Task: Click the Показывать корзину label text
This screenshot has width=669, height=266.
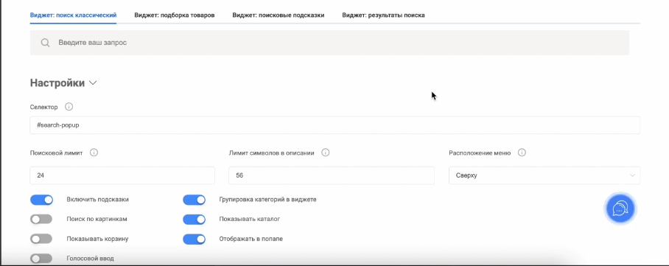Action: pos(97,239)
